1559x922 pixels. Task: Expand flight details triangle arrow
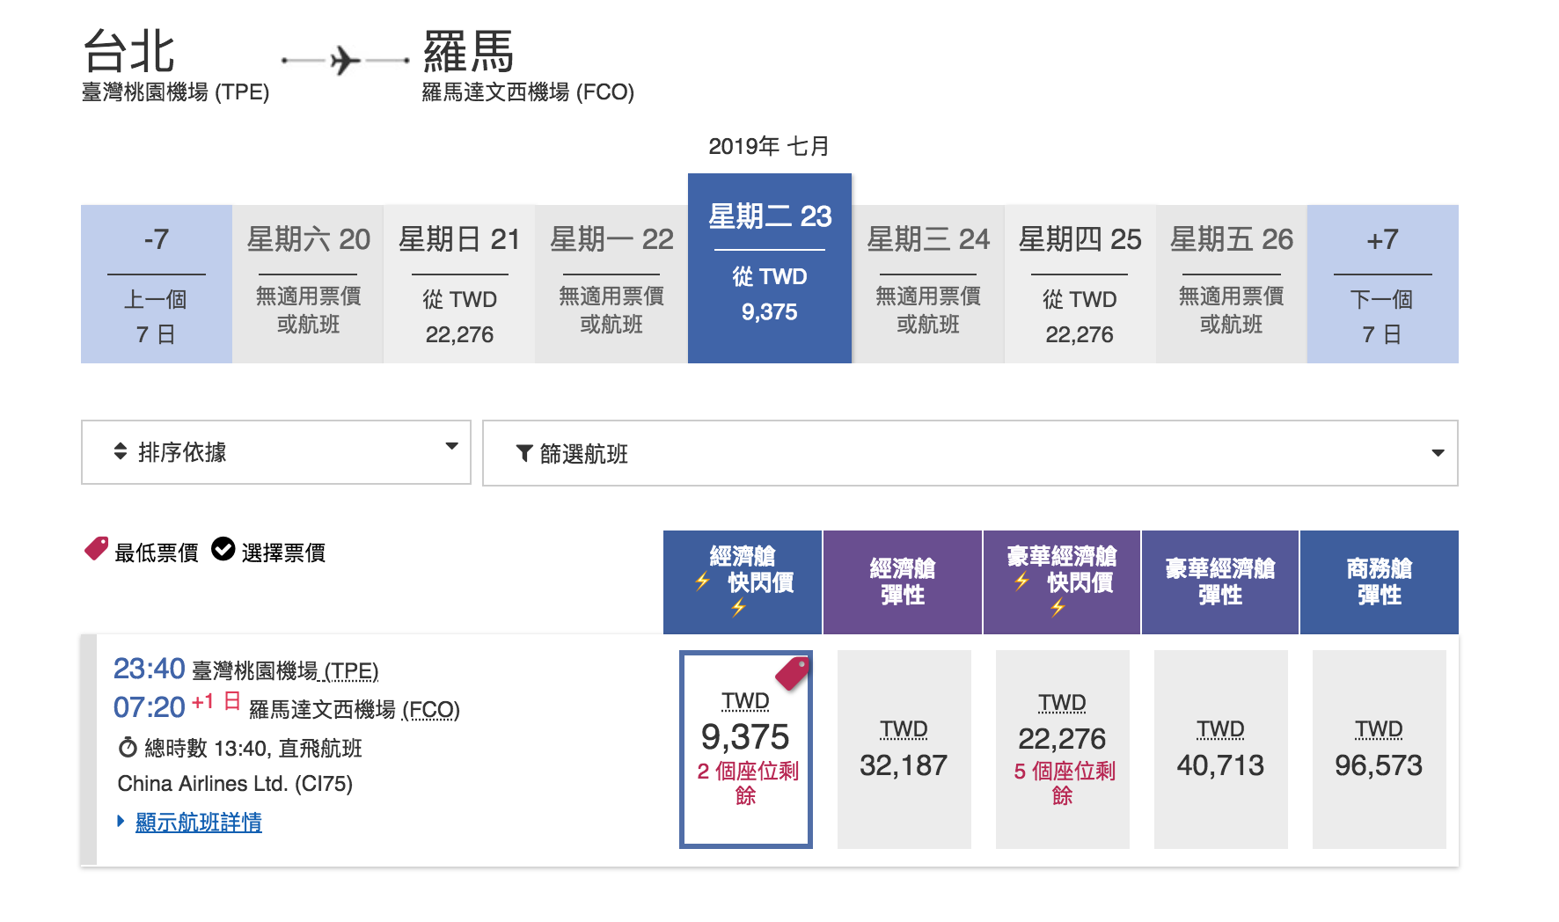[121, 821]
